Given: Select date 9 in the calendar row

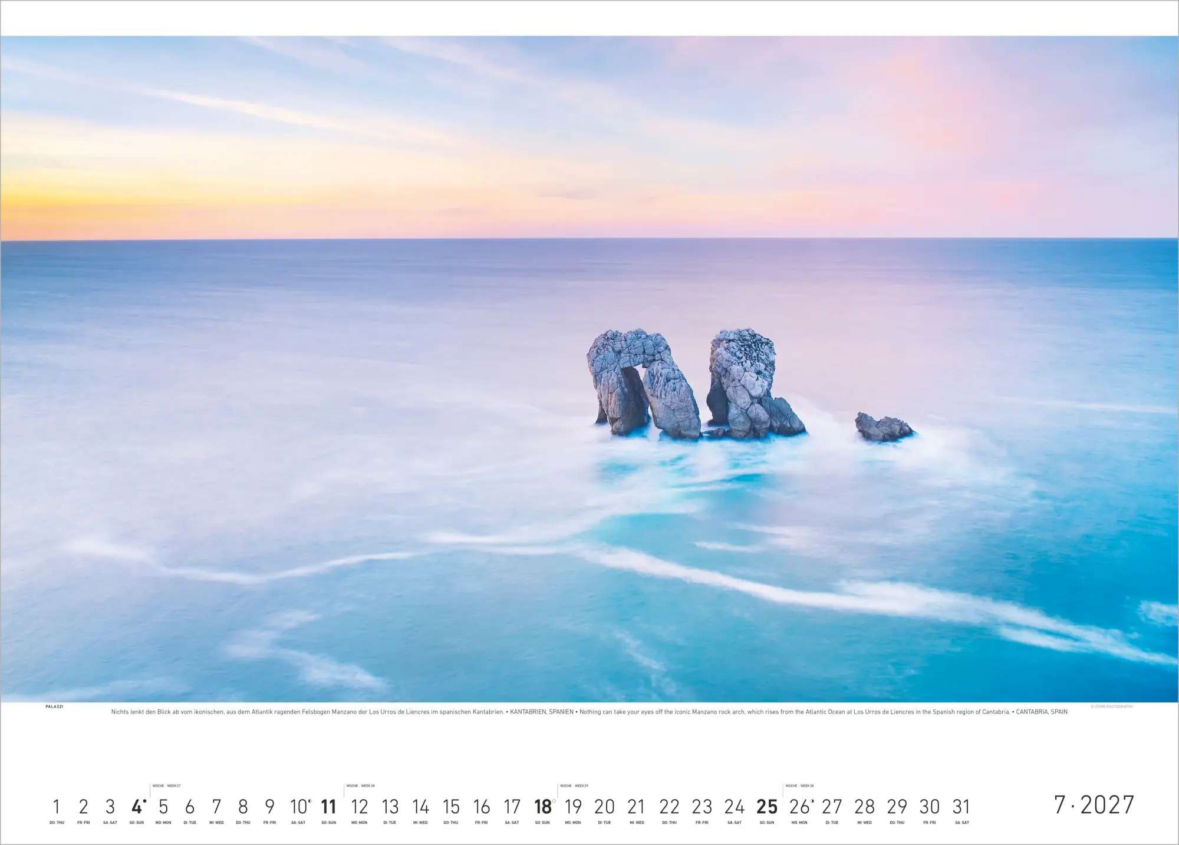Looking at the screenshot, I should tap(269, 806).
